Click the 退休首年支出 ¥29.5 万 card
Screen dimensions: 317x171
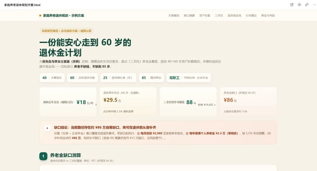coord(128,102)
